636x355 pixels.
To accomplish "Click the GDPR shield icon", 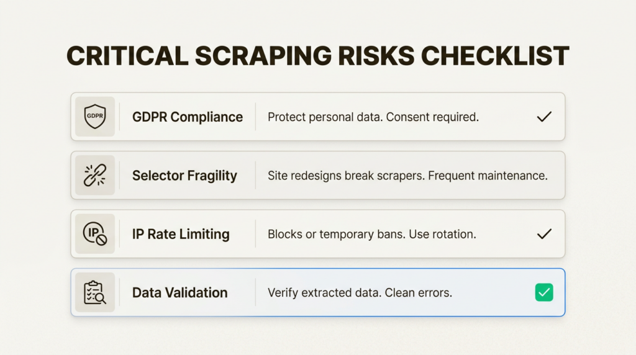I will click(x=95, y=117).
